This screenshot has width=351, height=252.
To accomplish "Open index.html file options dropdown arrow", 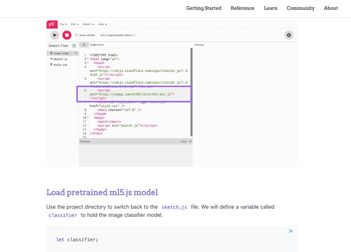I will coord(76,53).
